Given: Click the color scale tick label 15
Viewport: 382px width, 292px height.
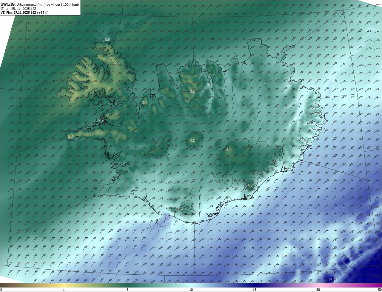Looking at the screenshot, I should (x=255, y=290).
